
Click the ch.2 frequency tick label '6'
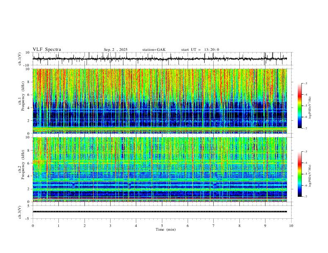29,163
